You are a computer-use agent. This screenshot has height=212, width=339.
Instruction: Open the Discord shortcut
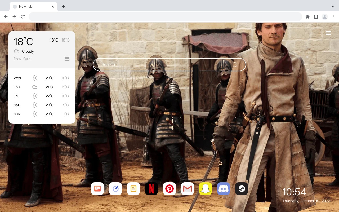pyautogui.click(x=224, y=189)
